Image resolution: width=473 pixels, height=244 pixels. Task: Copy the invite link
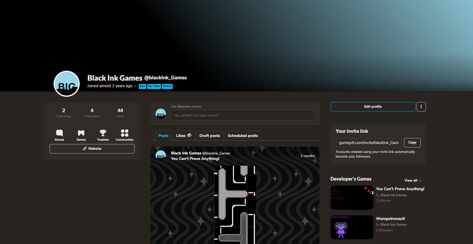pos(412,143)
